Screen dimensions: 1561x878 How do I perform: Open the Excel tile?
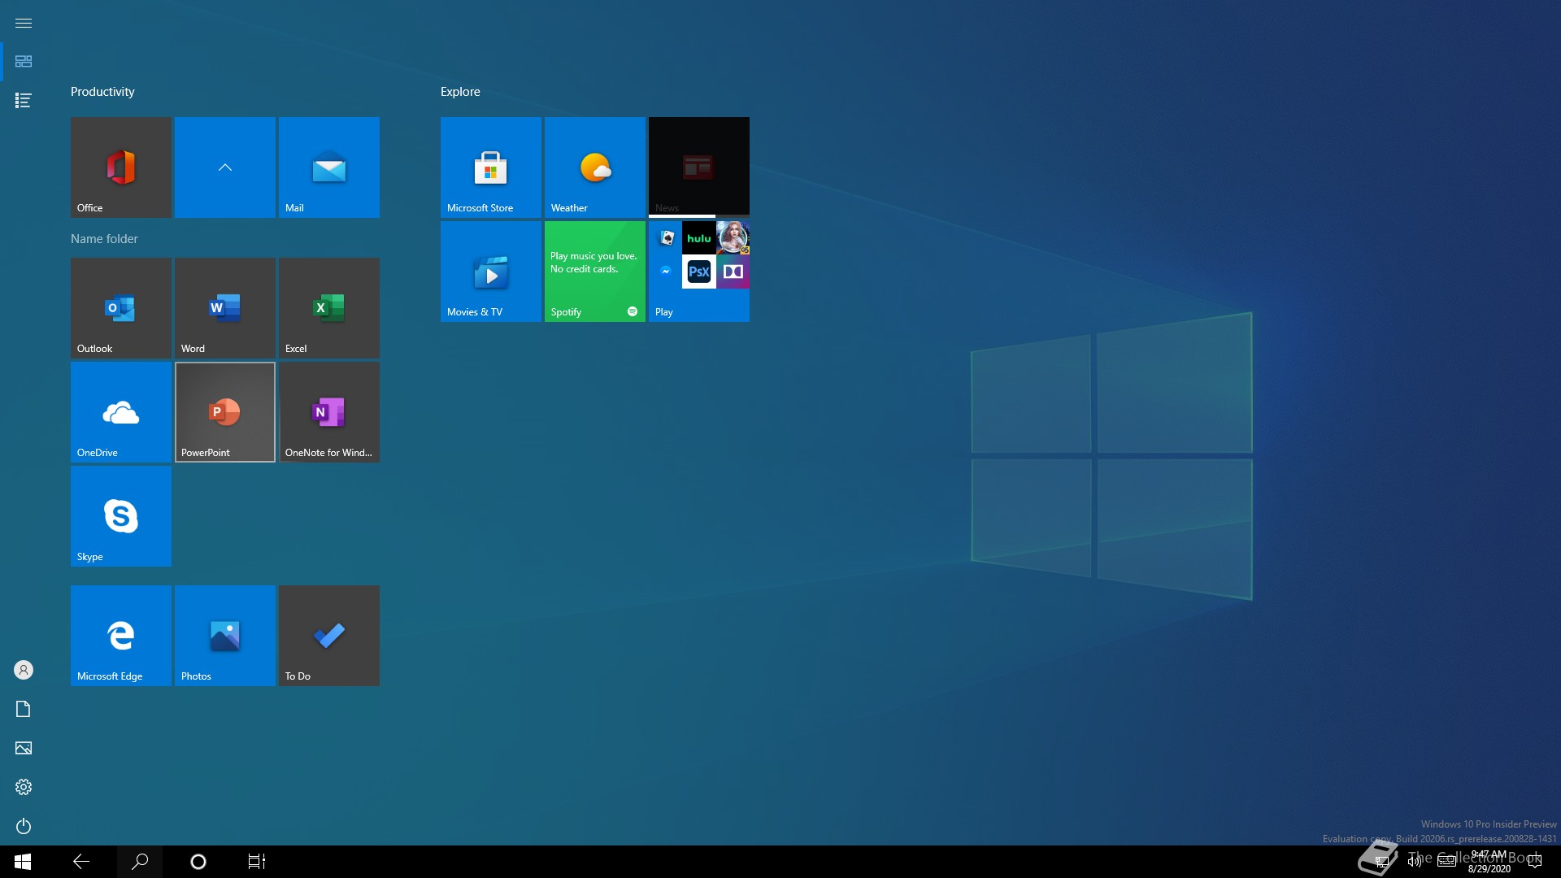pos(328,307)
